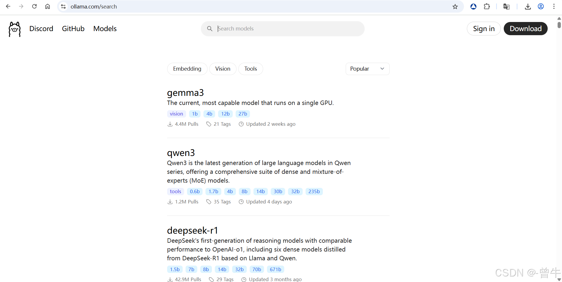Viewport: 562px width, 282px height.
Task: Open the extensions puzzle icon
Action: tap(487, 6)
